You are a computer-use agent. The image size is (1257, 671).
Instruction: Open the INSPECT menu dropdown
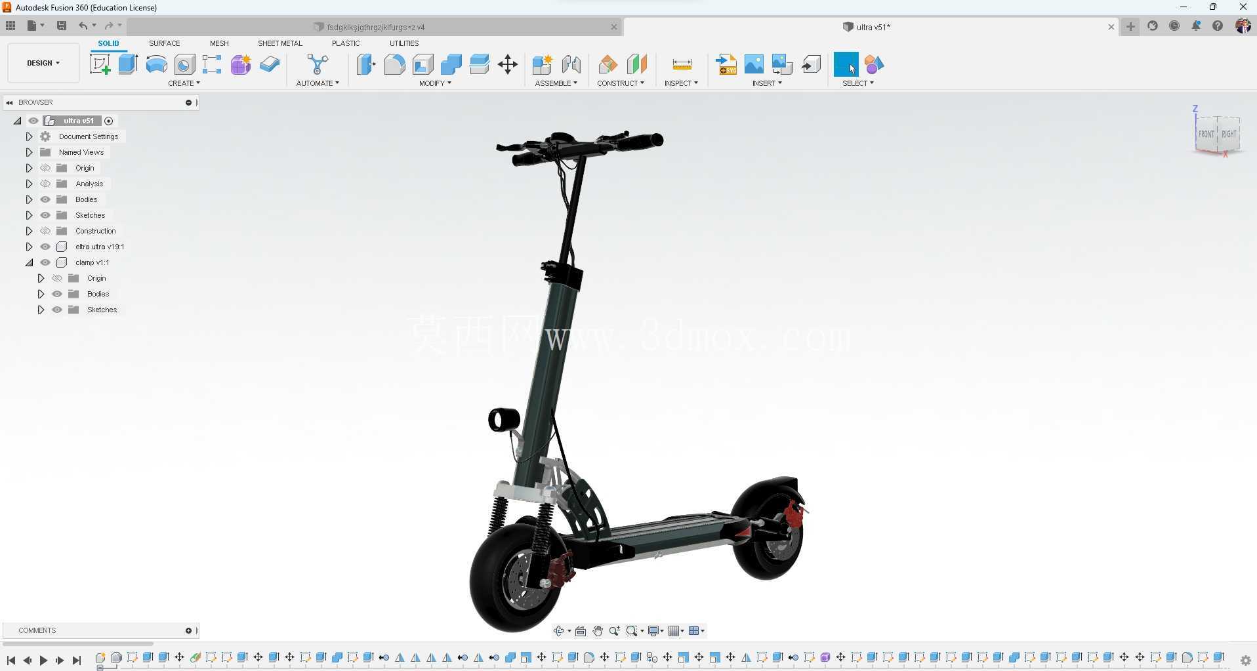point(681,83)
